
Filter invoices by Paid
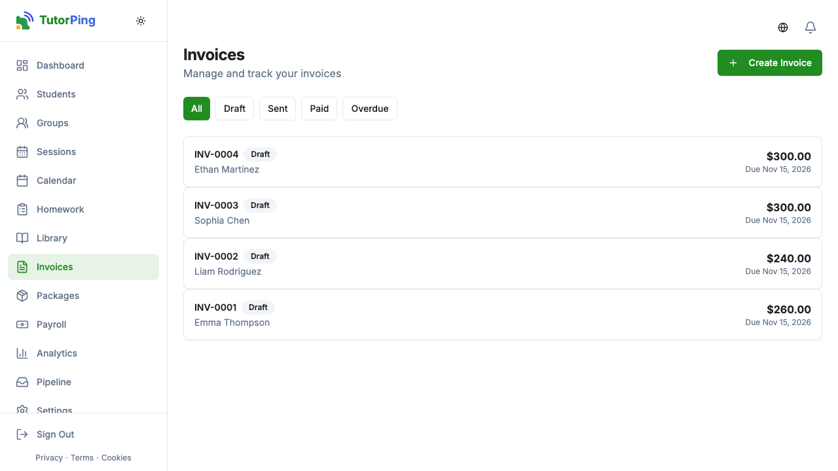point(319,109)
